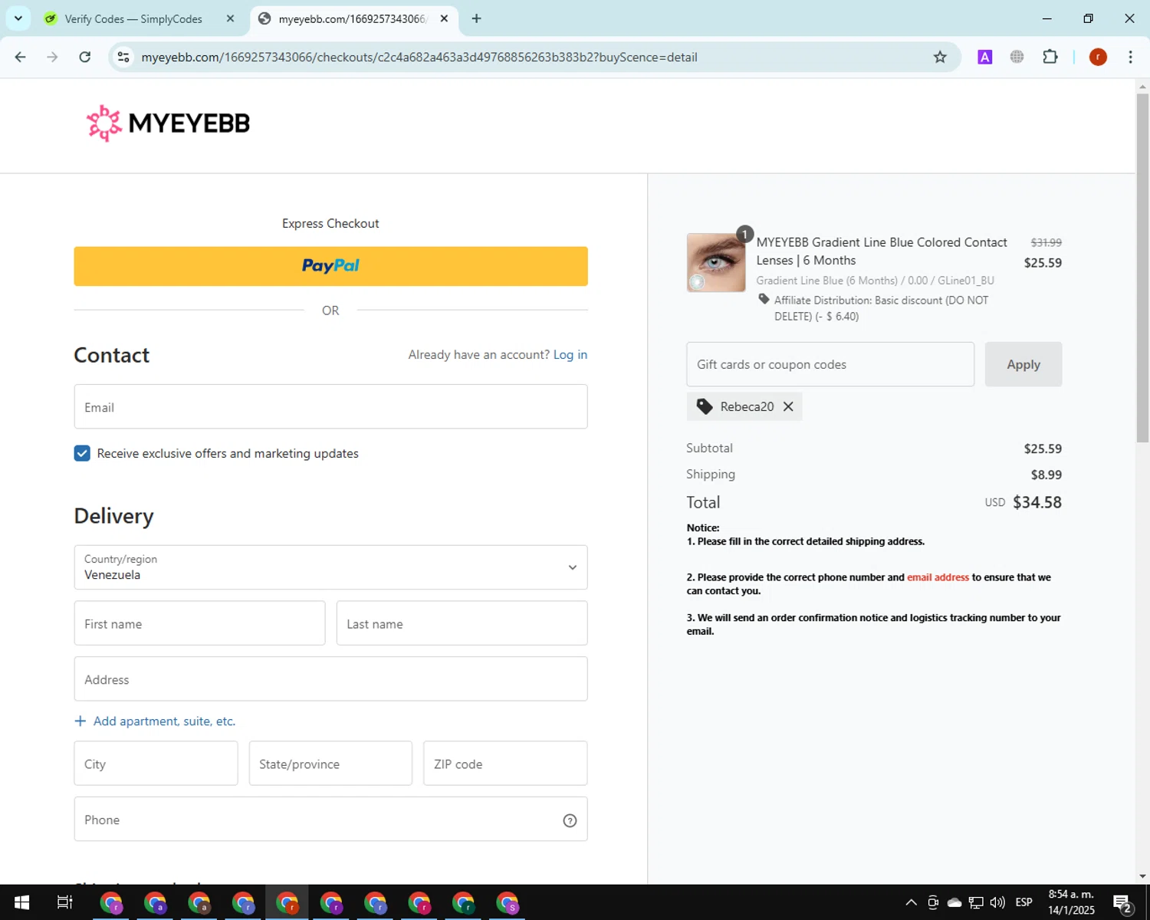Click the Apply coupon button

(1024, 364)
